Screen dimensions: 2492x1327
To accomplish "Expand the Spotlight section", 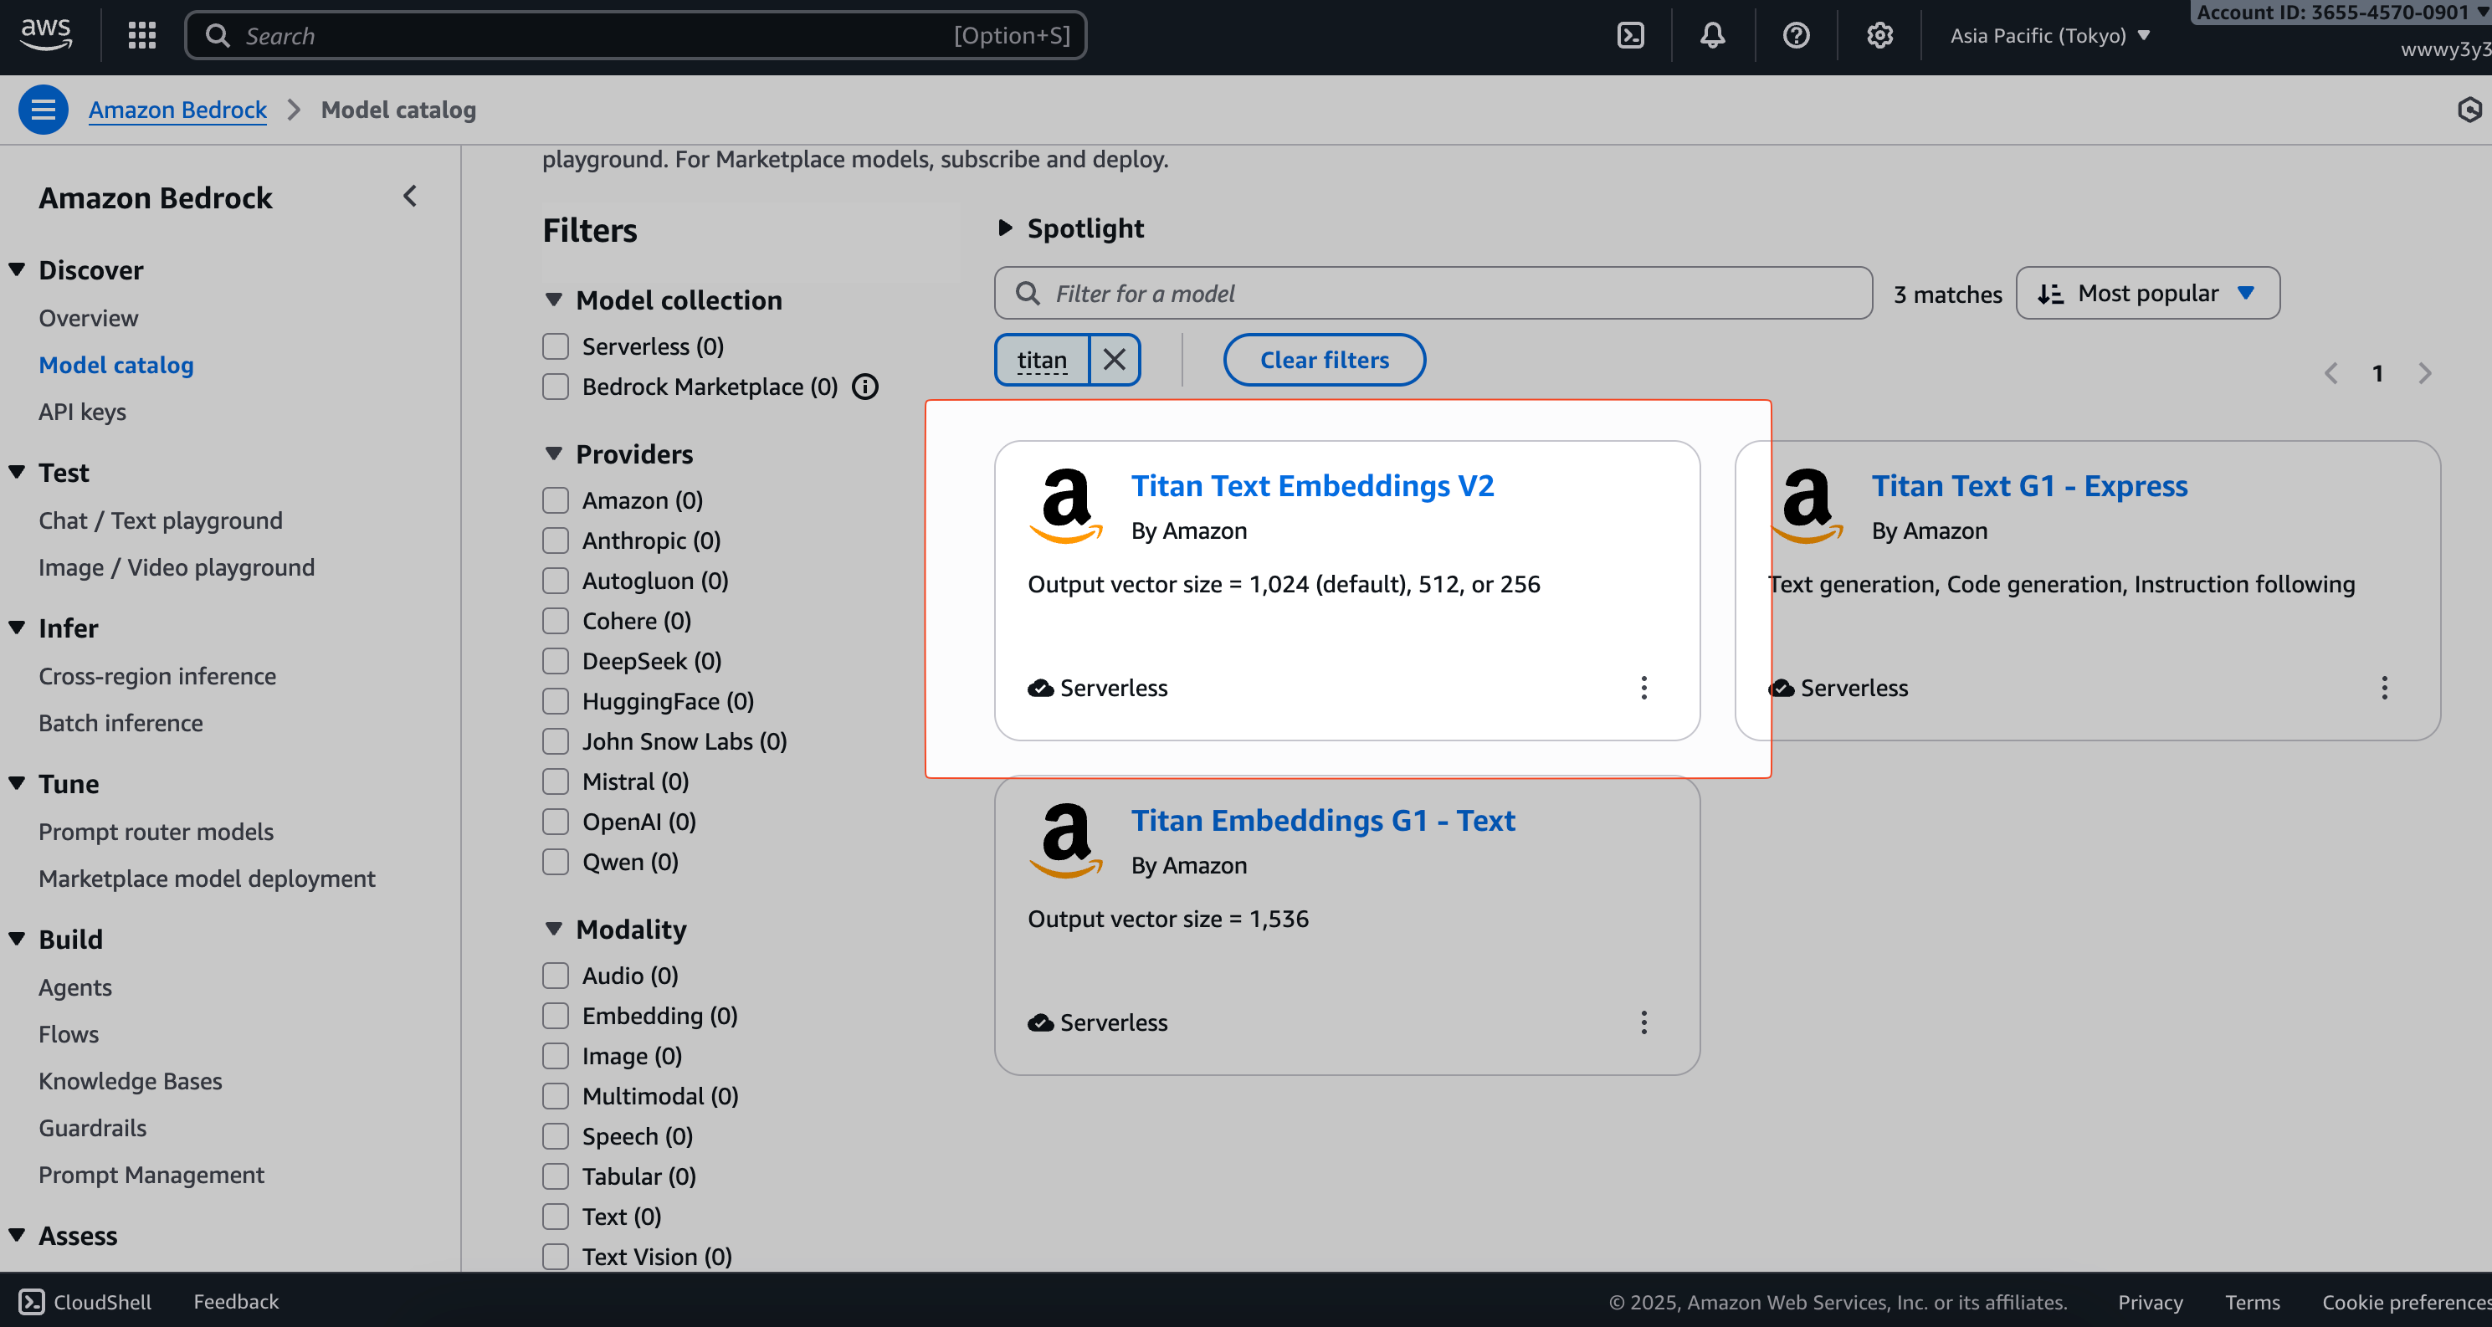I will (x=1006, y=228).
